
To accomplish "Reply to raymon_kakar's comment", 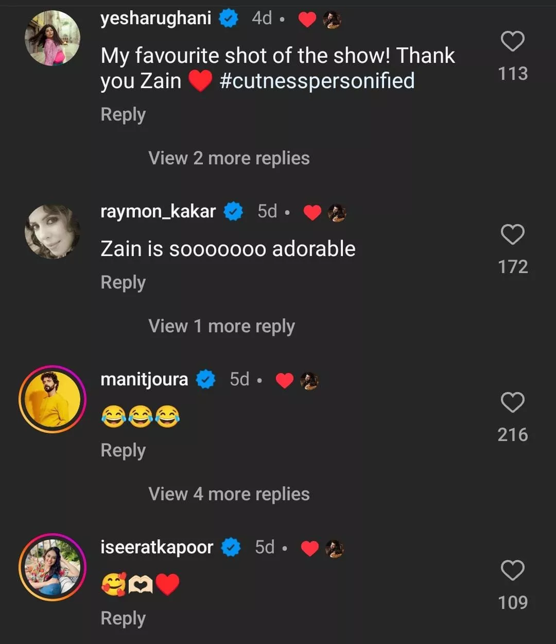I will pyautogui.click(x=123, y=282).
